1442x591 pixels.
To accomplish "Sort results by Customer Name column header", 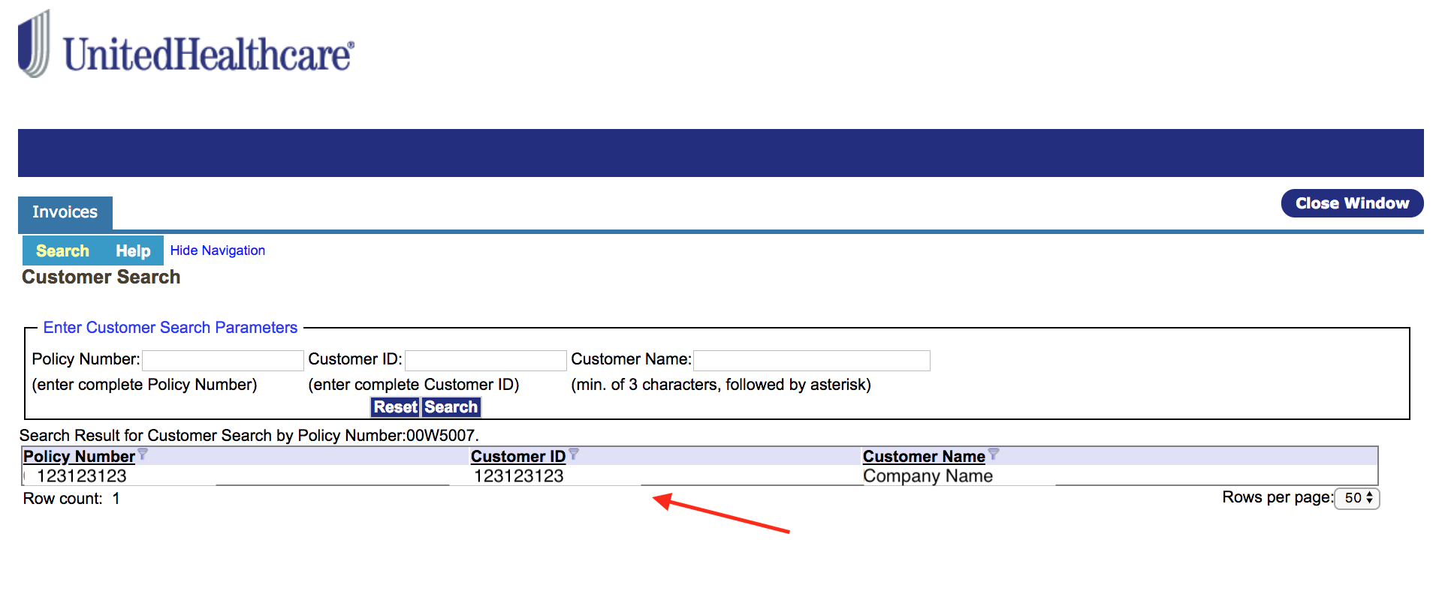I will (923, 456).
